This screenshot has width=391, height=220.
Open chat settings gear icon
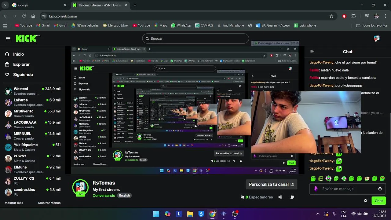tap(365, 201)
